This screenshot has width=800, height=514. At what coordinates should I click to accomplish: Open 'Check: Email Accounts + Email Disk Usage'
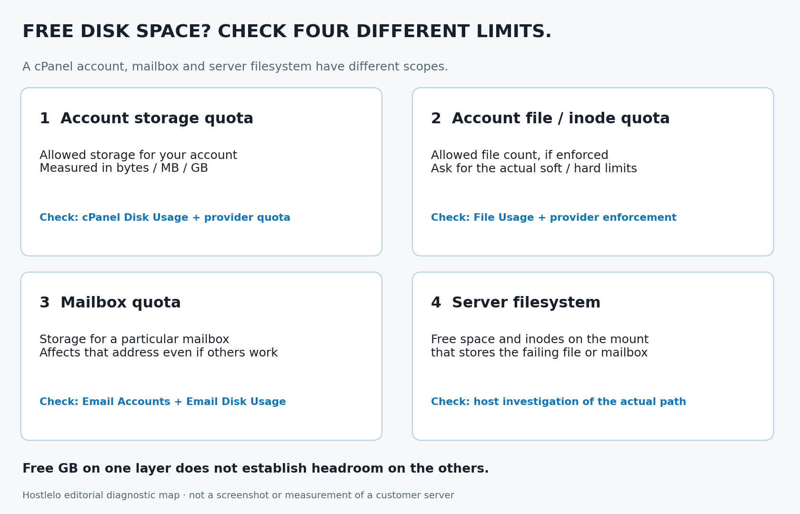(162, 402)
